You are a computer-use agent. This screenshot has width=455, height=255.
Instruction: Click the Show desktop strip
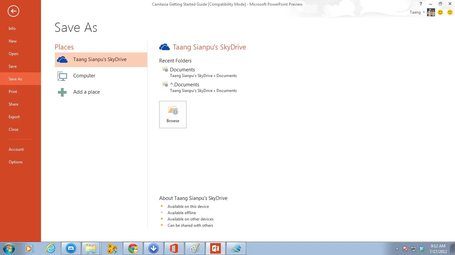pyautogui.click(x=453, y=249)
